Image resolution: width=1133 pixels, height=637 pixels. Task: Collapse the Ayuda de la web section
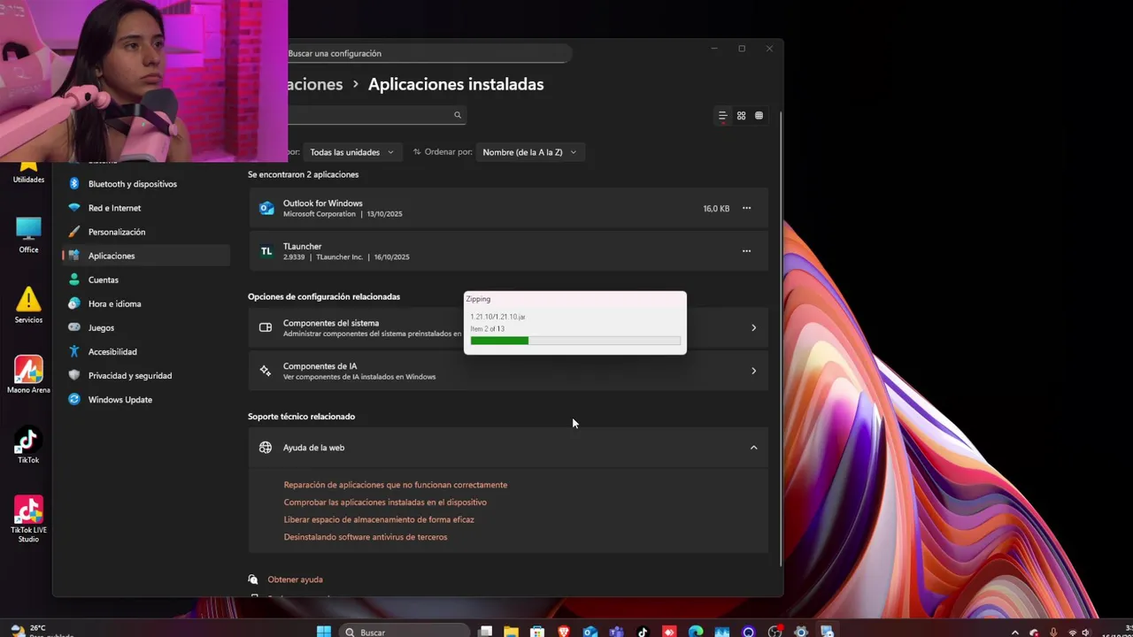click(x=753, y=448)
